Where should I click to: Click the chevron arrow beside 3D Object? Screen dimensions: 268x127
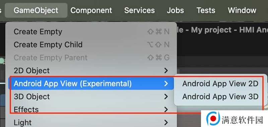tap(166, 97)
